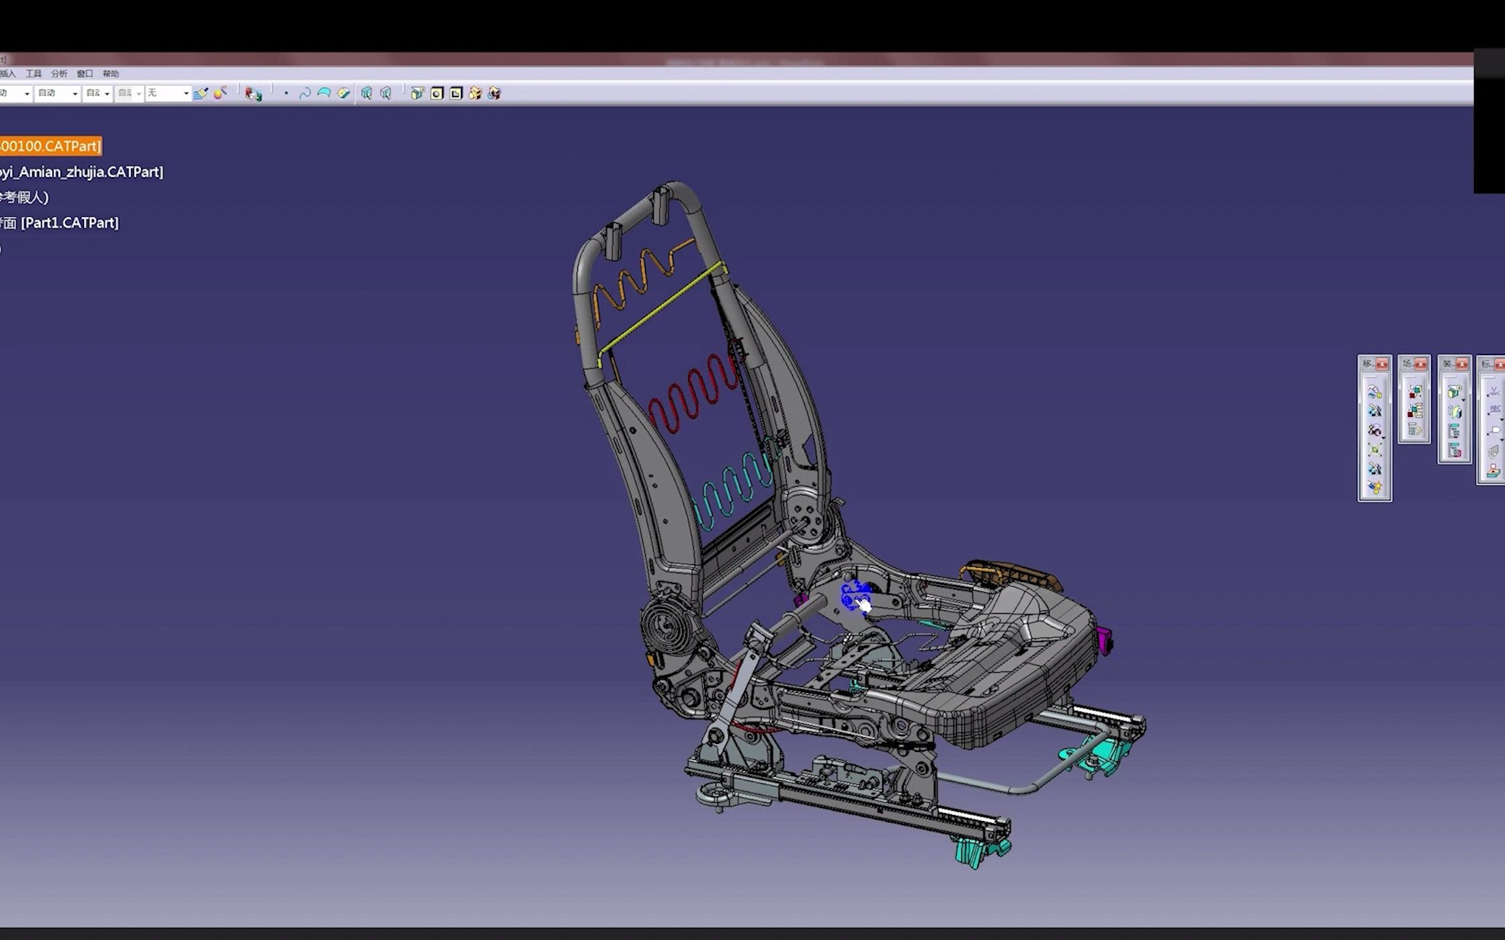Open the 无 dropdown
This screenshot has width=1505, height=940.
(x=168, y=93)
